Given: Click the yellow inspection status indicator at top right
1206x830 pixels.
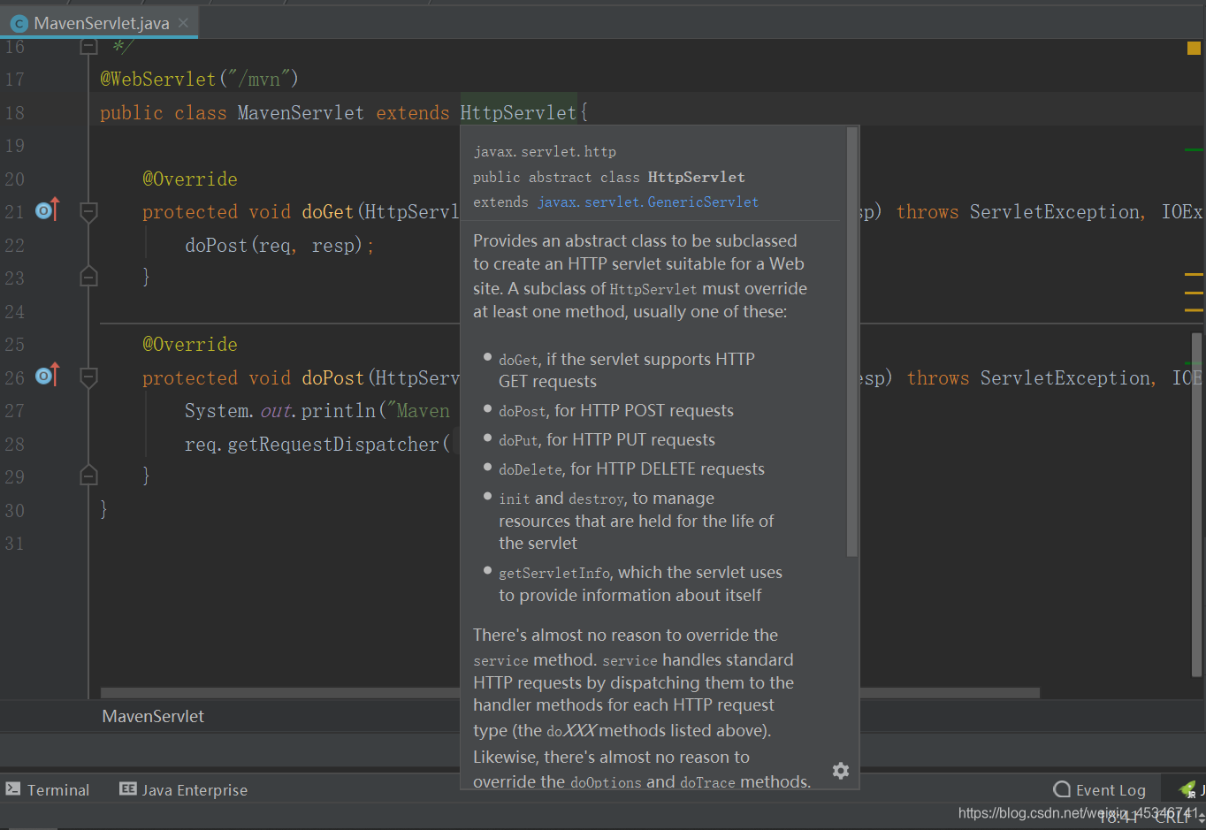Looking at the screenshot, I should 1194,48.
